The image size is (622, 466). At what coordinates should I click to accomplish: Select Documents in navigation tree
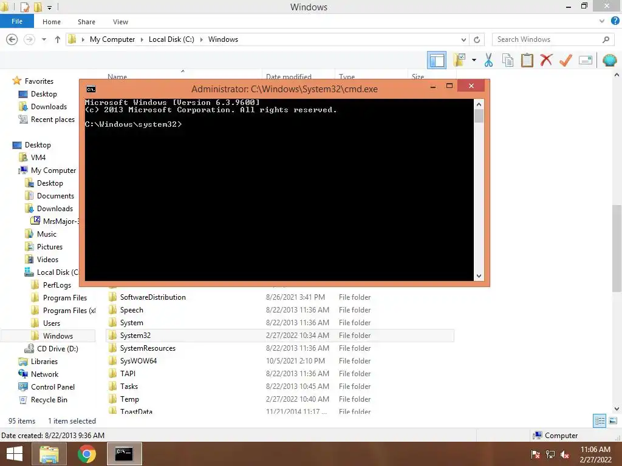[55, 196]
